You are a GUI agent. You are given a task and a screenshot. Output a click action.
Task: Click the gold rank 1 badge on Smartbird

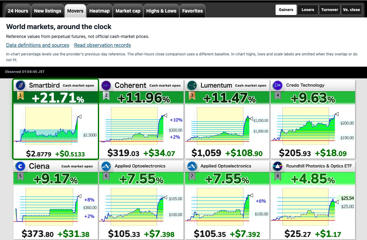tap(20, 96)
